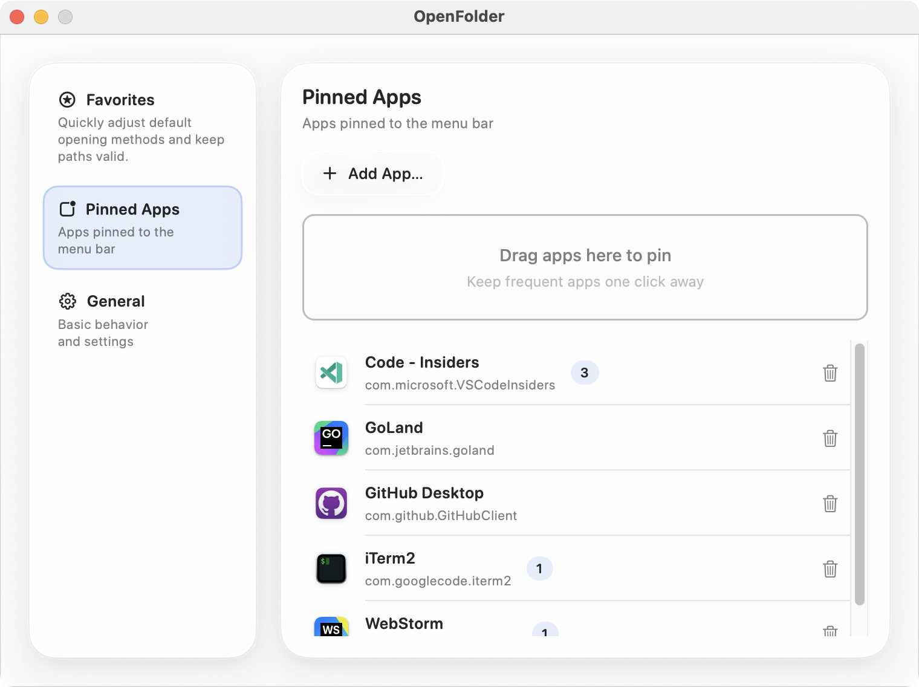Screen dimensions: 919x687
Task: Click the pin icon beside Pinned Apps
Action: pos(68,209)
